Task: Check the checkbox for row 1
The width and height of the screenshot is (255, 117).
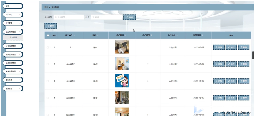Action: pos(48,47)
